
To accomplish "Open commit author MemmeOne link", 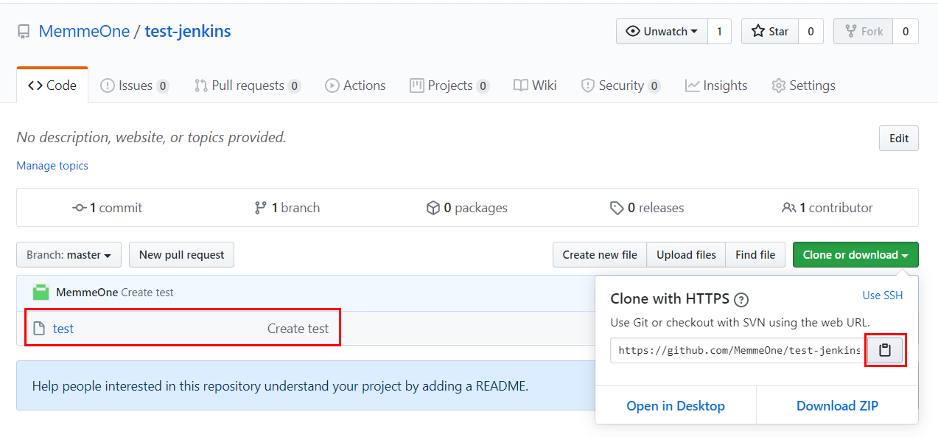I will (87, 293).
